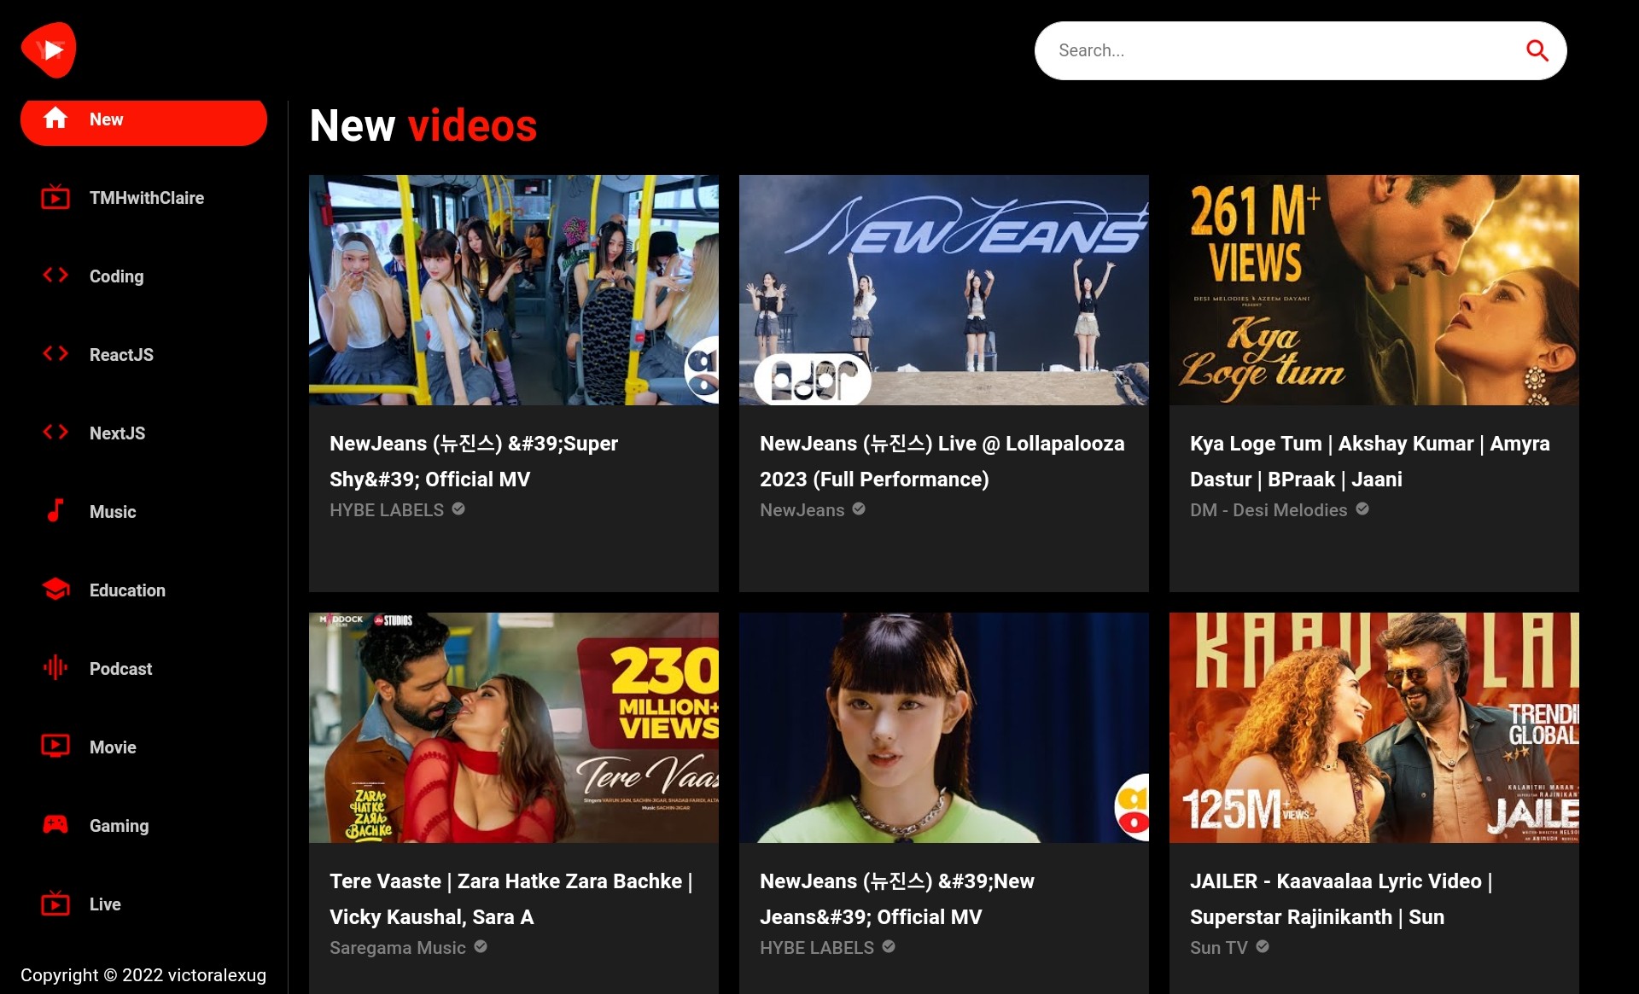Click the Copyright 2022 victoralexug text
The width and height of the screenshot is (1639, 994).
[x=143, y=975]
